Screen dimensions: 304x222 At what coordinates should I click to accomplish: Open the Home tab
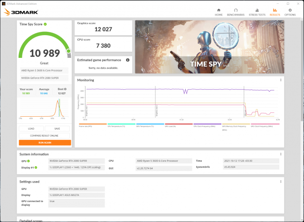tap(218, 11)
